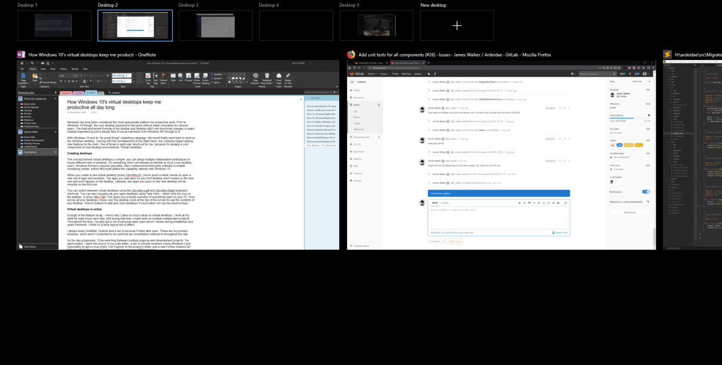Screen dimensions: 722x365
Task: Open the Review ribbon tab in OneNote
Action: (x=75, y=69)
